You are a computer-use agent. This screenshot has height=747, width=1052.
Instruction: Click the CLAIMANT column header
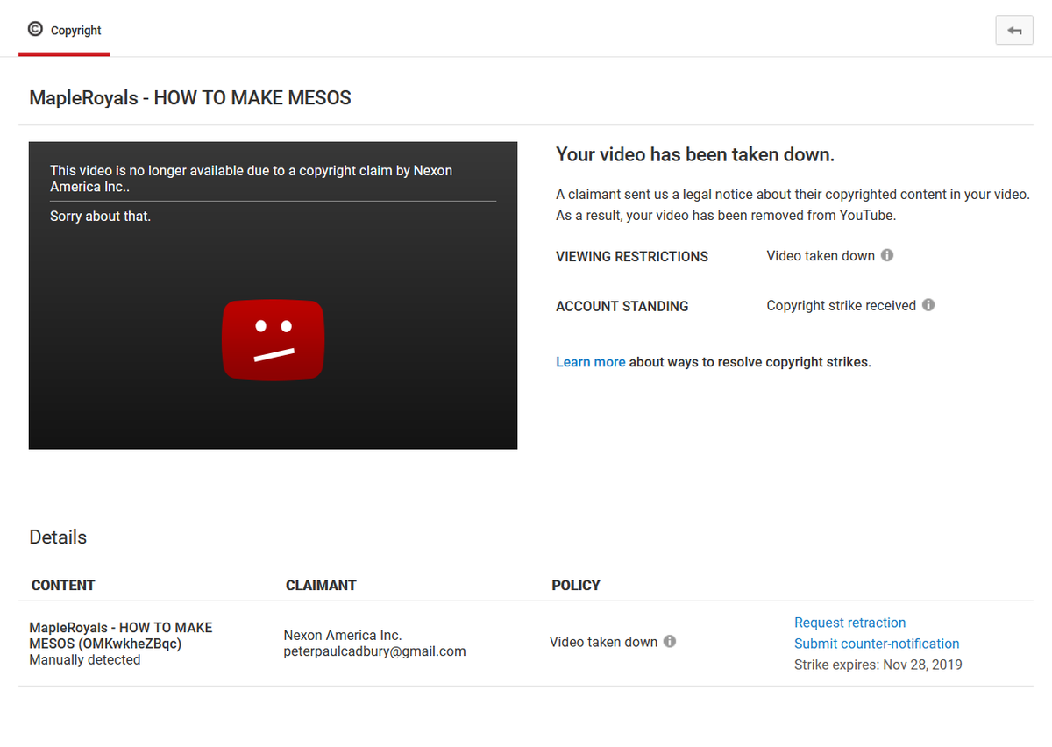(x=321, y=585)
